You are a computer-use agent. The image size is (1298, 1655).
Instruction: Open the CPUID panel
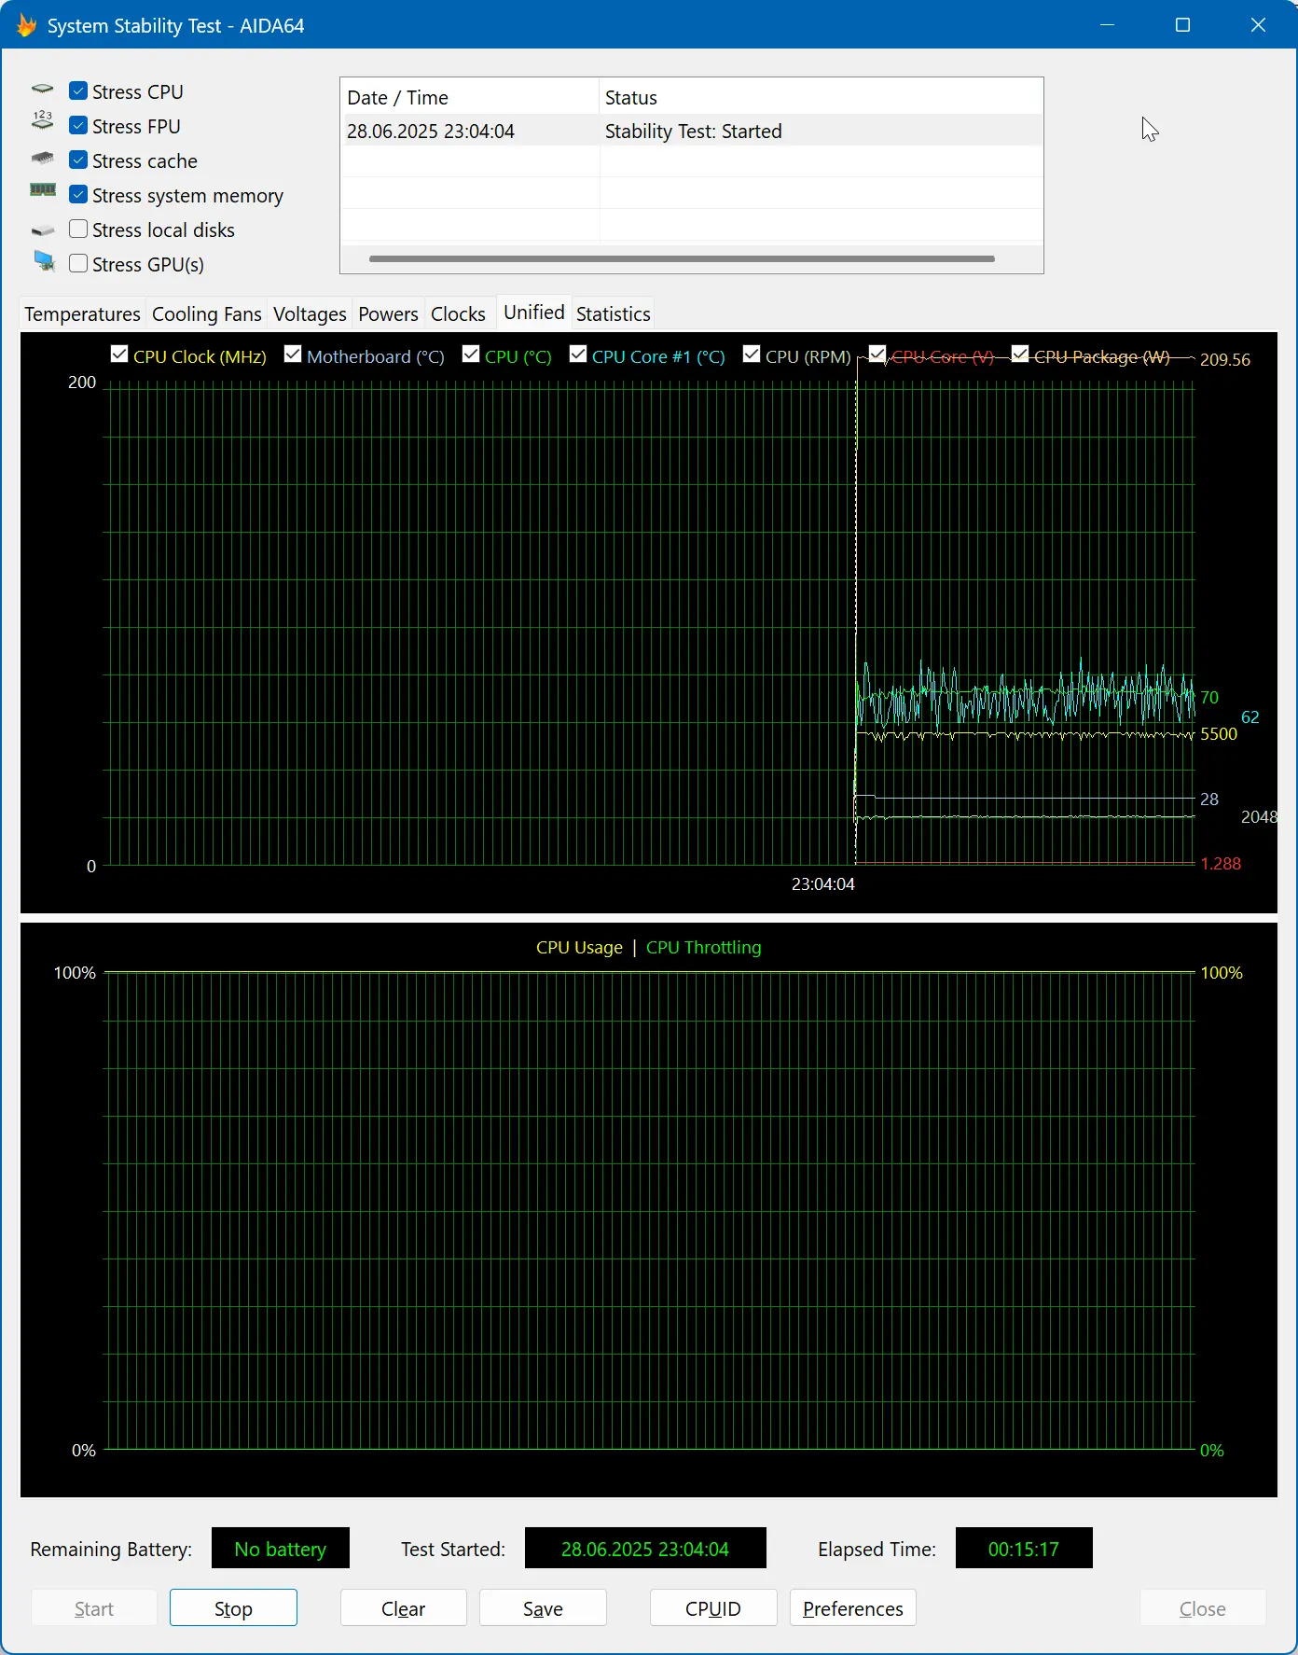tap(713, 1608)
